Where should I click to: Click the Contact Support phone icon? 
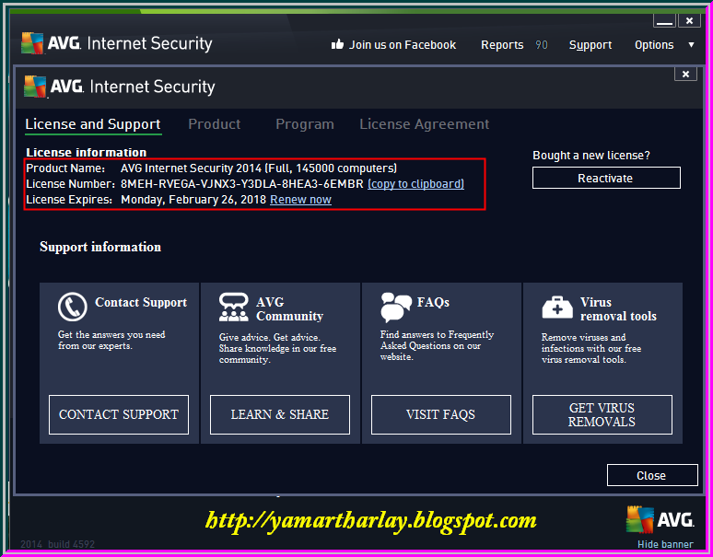point(72,307)
